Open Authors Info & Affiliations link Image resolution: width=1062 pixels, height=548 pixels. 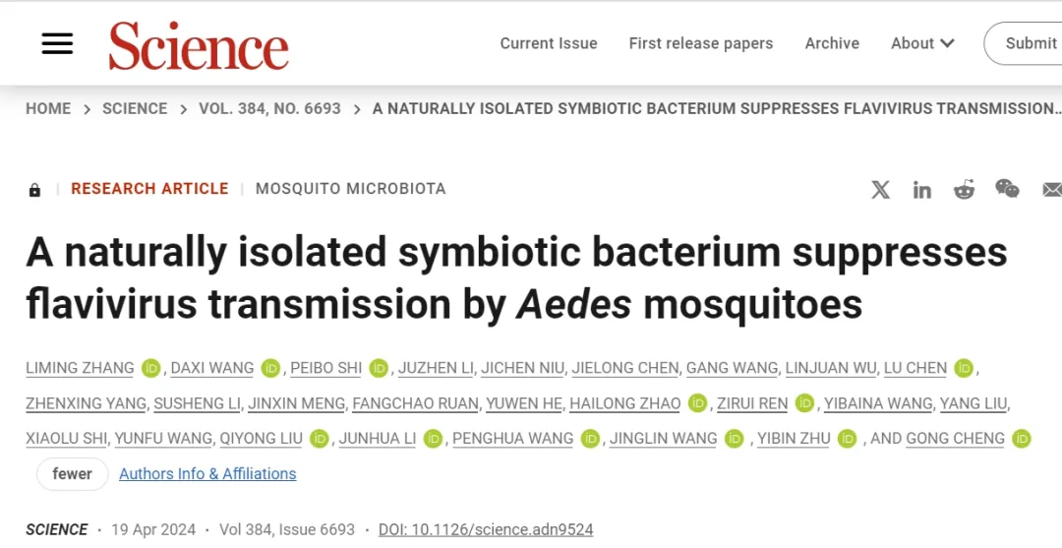[207, 474]
